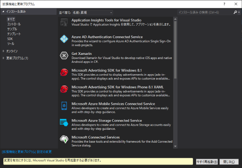Close the extensions dialog with X
Image resolution: width=242 pixels, height=168 pixels.
click(x=236, y=4)
